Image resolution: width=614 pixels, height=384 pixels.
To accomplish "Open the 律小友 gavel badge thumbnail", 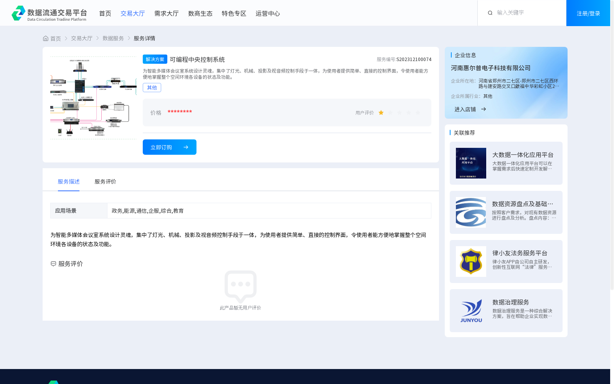I will (x=471, y=262).
